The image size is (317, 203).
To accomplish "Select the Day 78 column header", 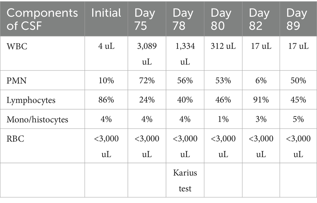I will coord(183,19).
